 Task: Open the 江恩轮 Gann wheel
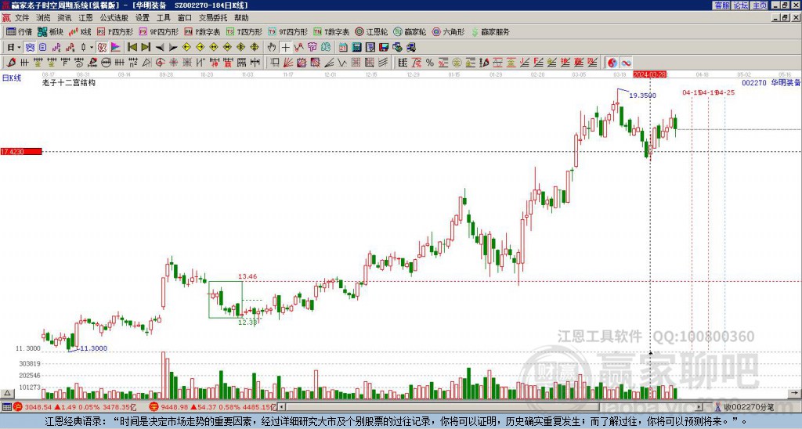pyautogui.click(x=371, y=31)
